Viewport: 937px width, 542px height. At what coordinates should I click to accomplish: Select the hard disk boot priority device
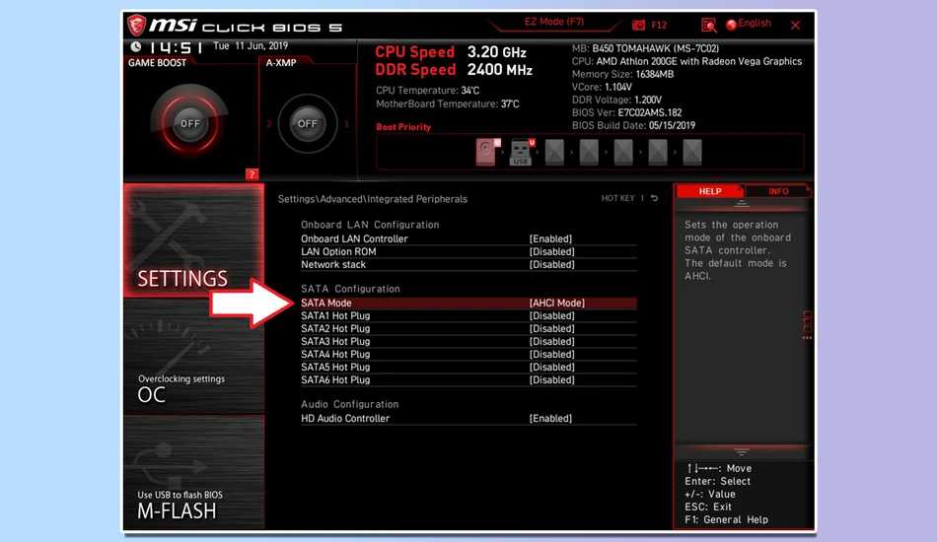tap(486, 152)
